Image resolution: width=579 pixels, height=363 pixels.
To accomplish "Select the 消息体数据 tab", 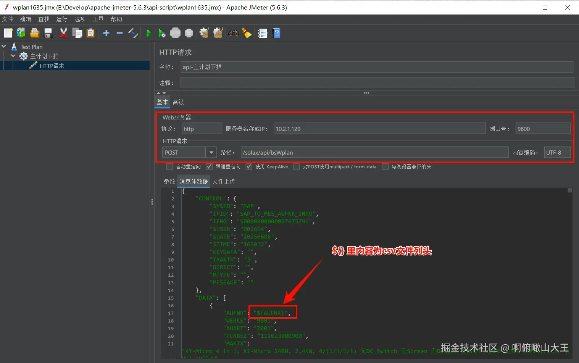I will coord(194,181).
